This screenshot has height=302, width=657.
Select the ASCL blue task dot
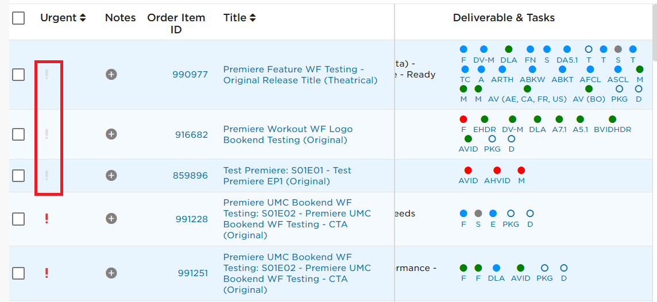(617, 69)
